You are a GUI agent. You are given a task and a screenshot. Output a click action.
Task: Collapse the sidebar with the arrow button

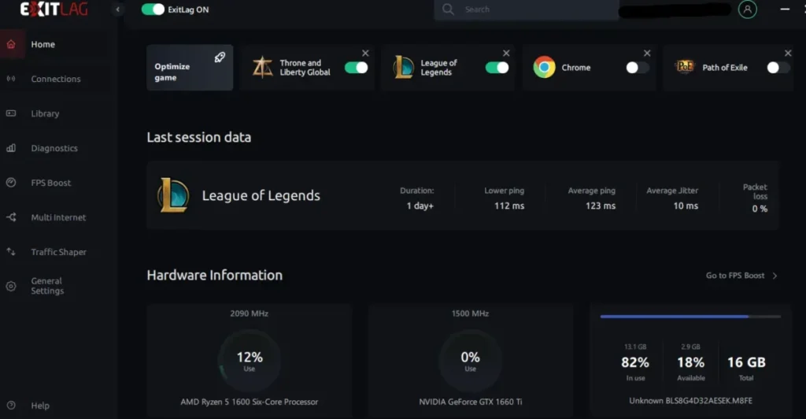coord(118,9)
